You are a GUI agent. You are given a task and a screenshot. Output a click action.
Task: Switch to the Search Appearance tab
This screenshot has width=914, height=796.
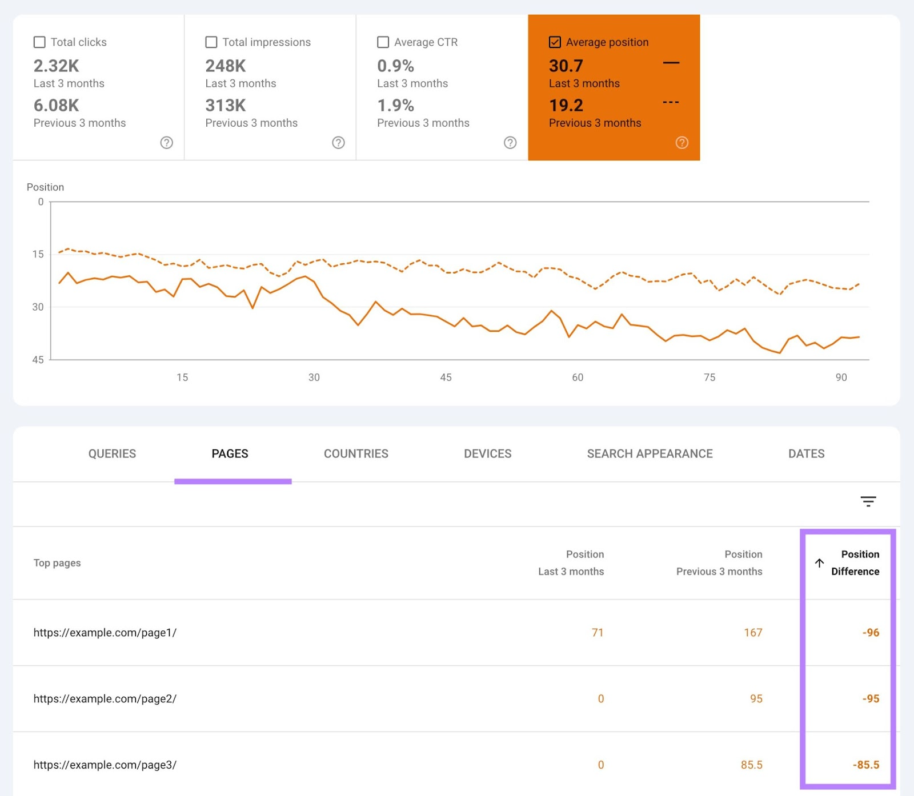coord(650,453)
